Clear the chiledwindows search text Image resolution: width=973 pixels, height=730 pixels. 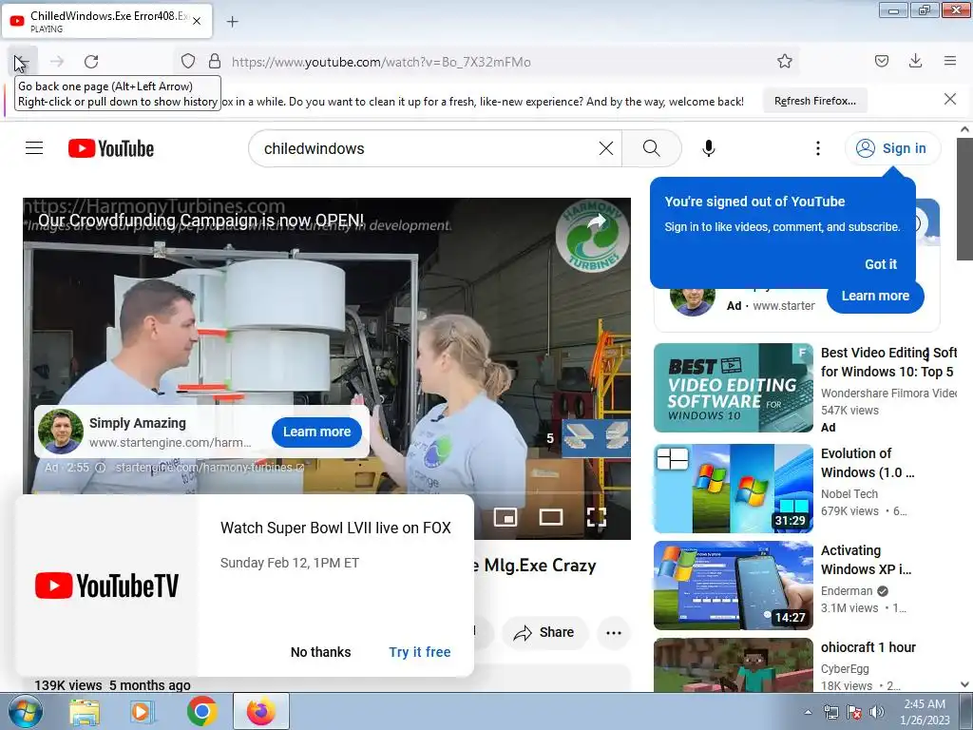[605, 148]
